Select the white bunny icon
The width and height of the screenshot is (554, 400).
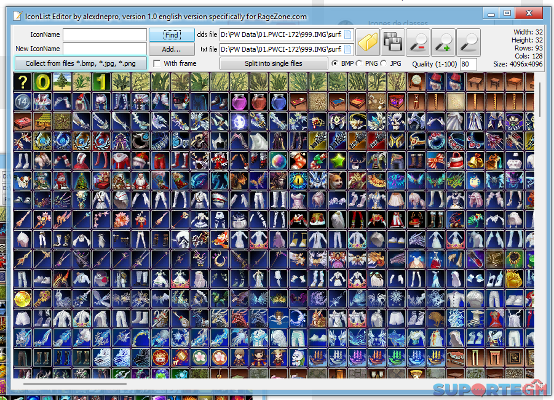point(298,358)
